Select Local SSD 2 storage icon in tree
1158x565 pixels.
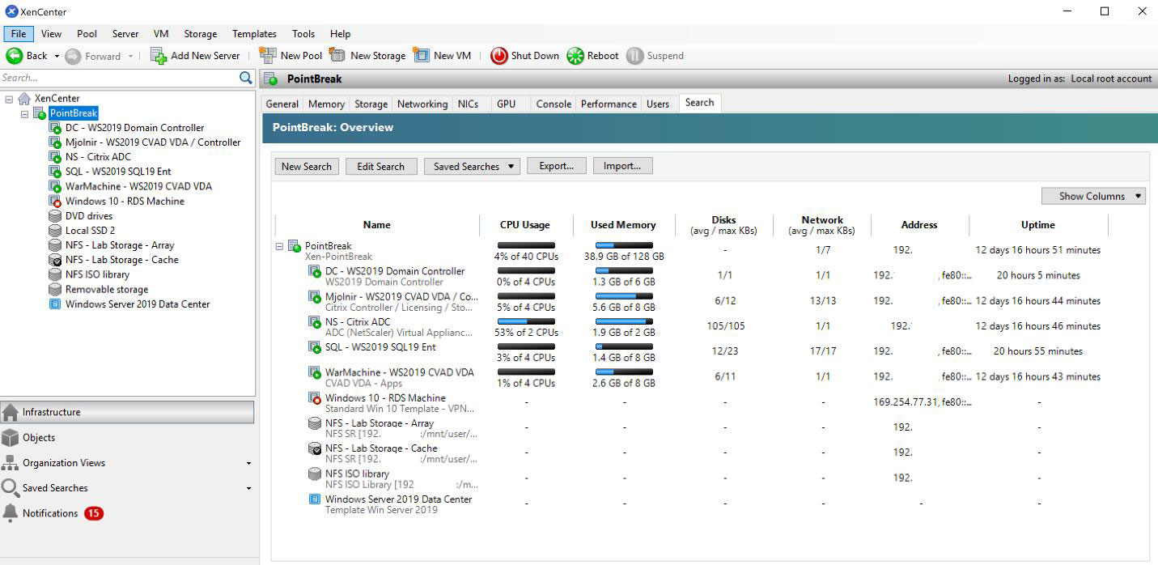click(x=55, y=231)
